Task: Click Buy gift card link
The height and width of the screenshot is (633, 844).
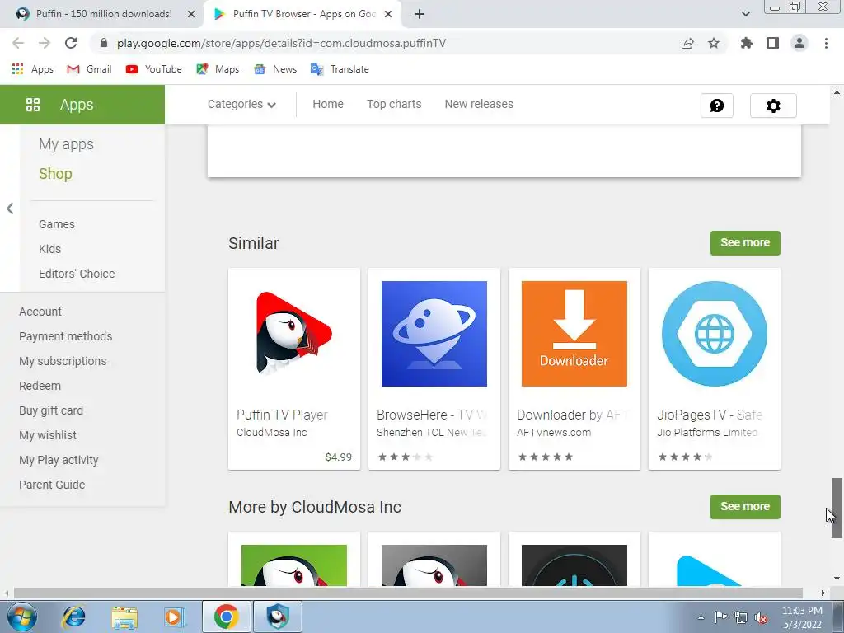Action: pyautogui.click(x=51, y=410)
